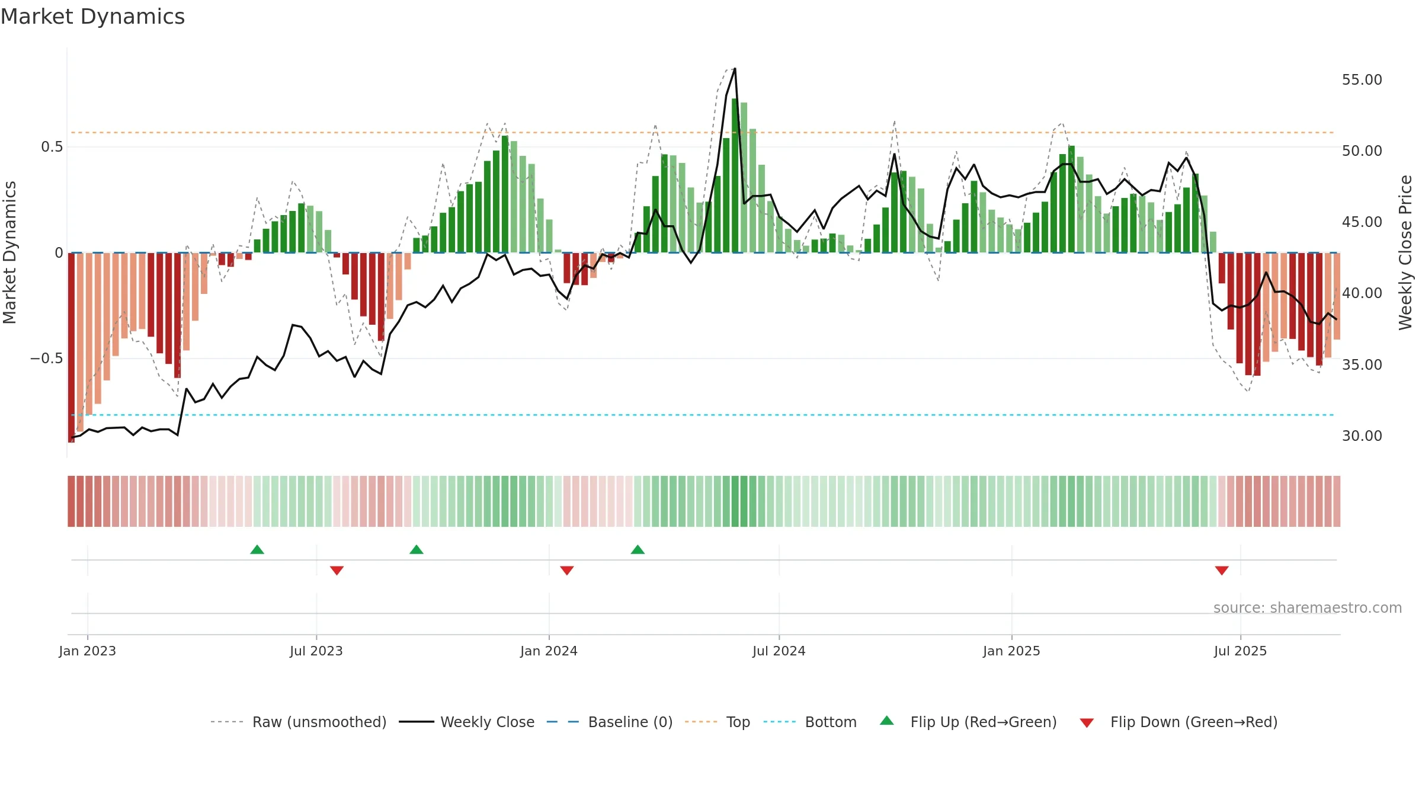This screenshot has height=800, width=1422.
Task: Click the 40.00 price axis label
Action: point(1362,293)
